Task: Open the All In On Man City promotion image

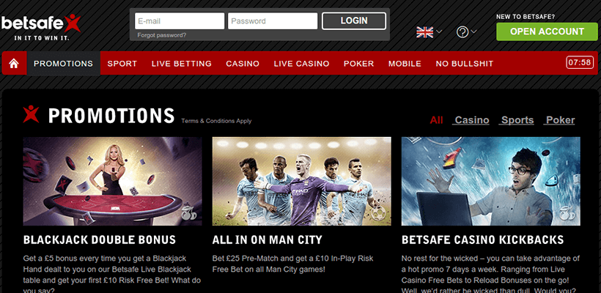Action: [x=302, y=181]
